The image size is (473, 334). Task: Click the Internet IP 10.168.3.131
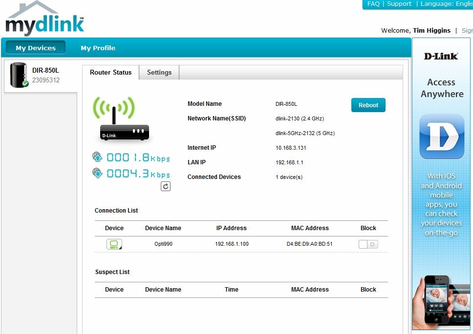point(291,148)
